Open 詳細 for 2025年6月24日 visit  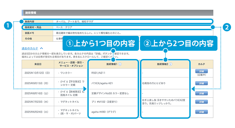tap(202, 112)
